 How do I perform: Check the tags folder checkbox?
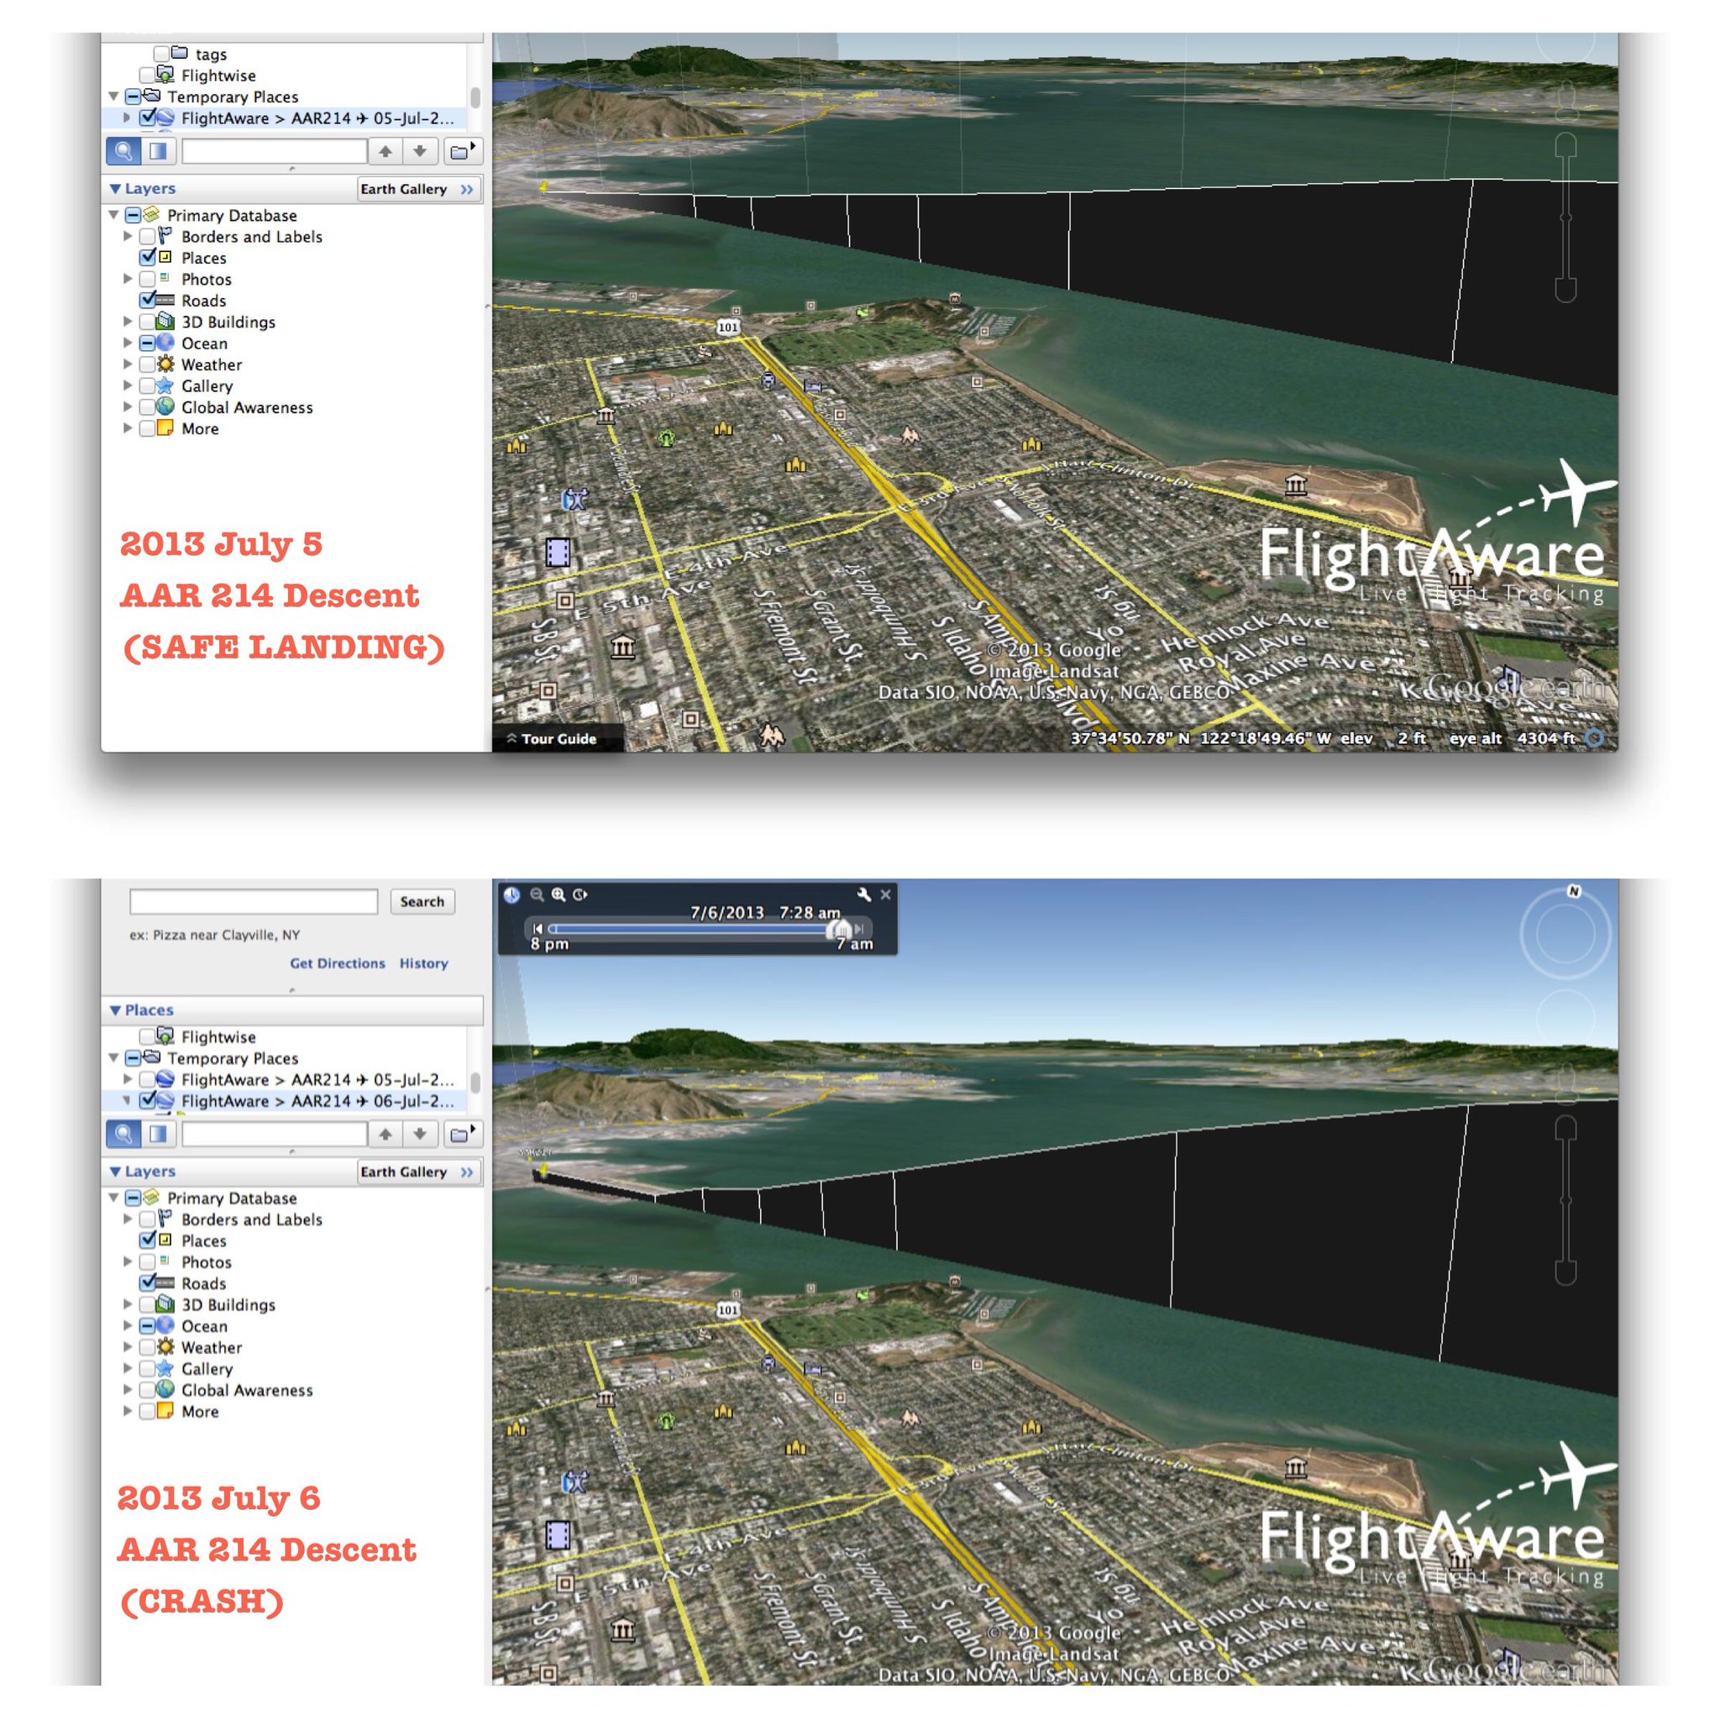click(x=161, y=54)
